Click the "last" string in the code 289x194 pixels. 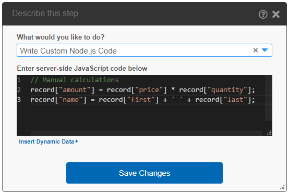point(235,100)
